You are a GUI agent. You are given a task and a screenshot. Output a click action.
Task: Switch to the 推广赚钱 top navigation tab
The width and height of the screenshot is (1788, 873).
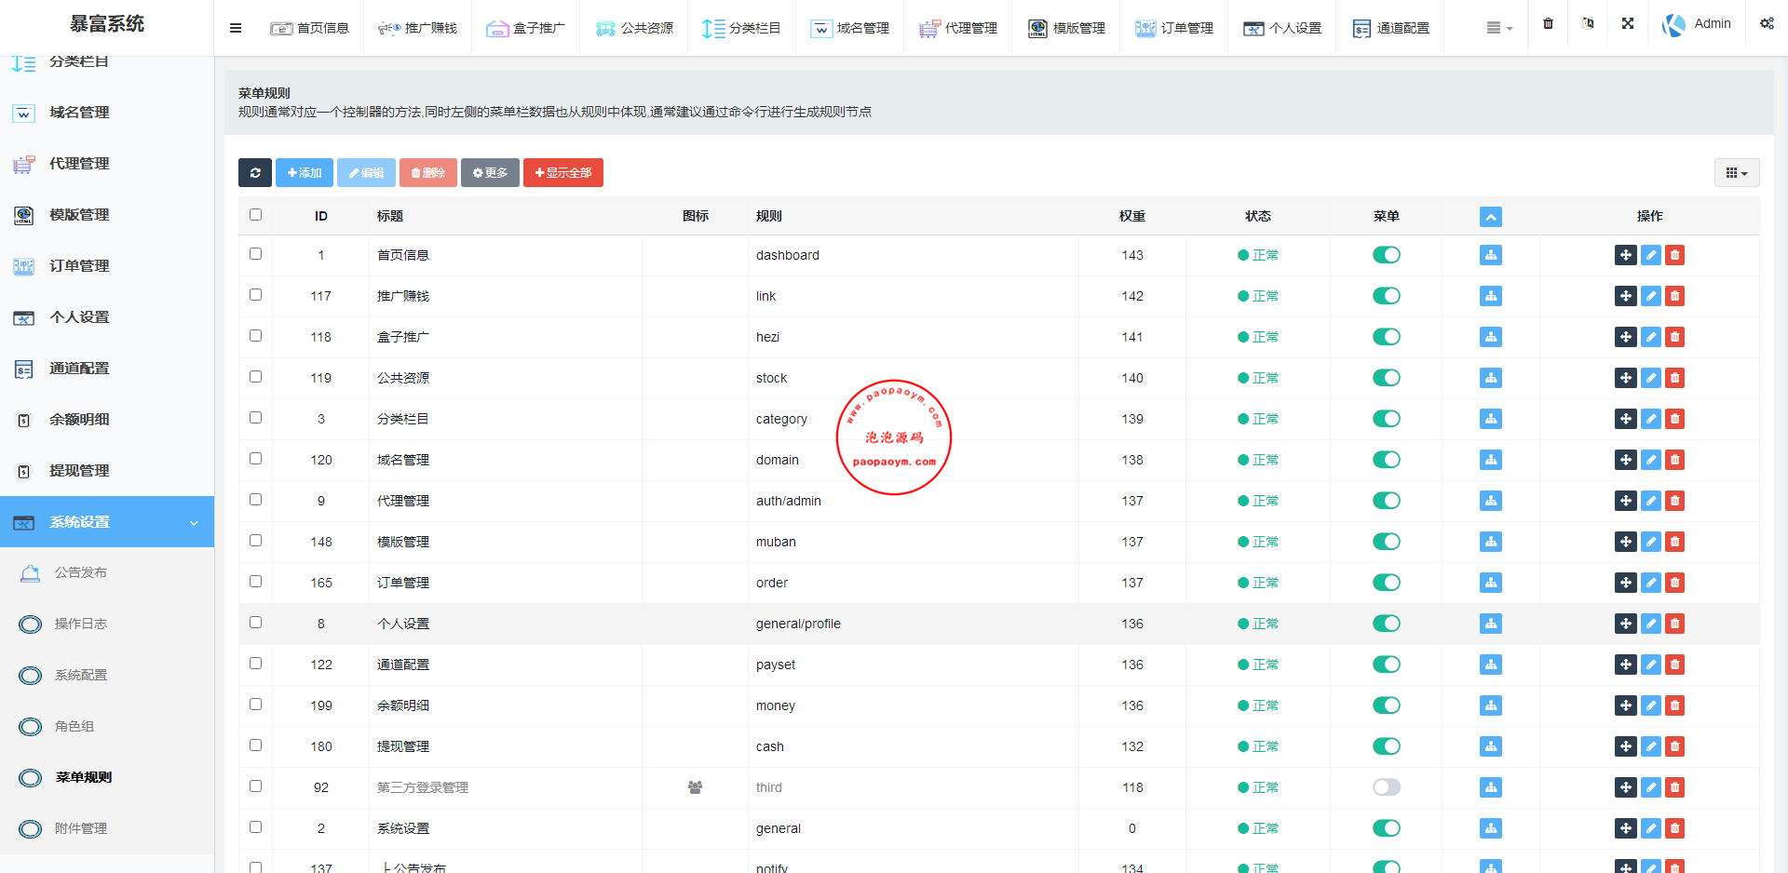point(417,28)
